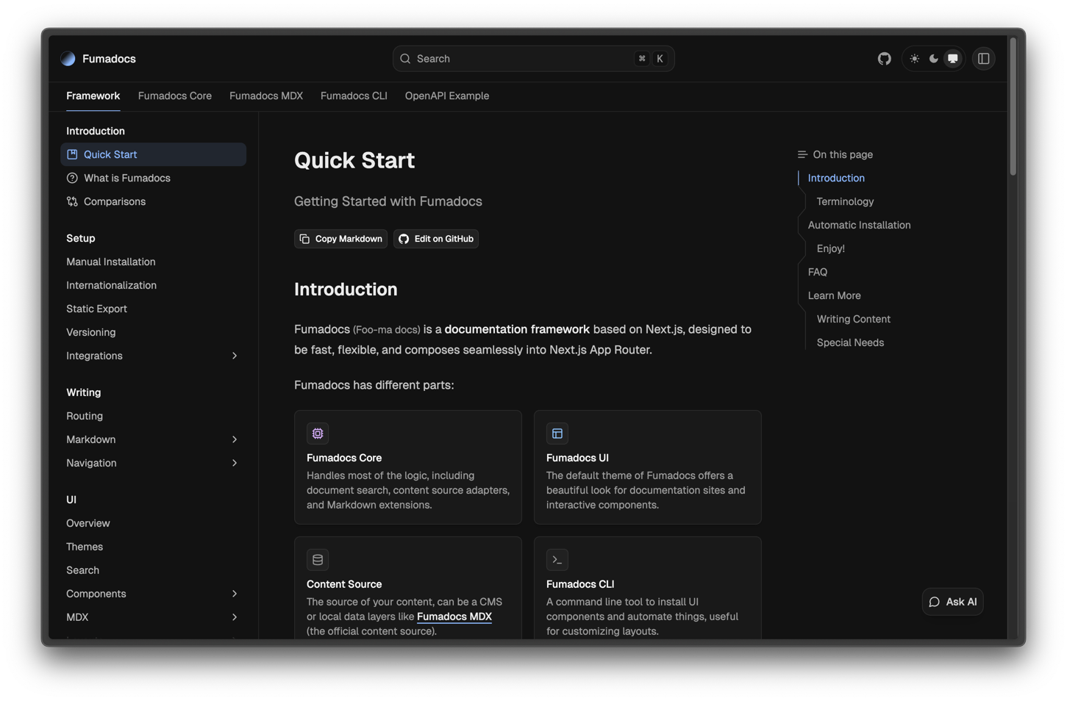Click the Fumadocs UI card layout icon
The width and height of the screenshot is (1067, 701).
point(557,434)
